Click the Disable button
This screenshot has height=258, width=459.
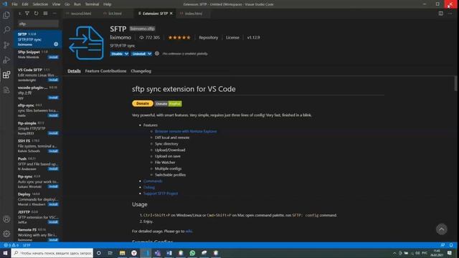coord(117,54)
